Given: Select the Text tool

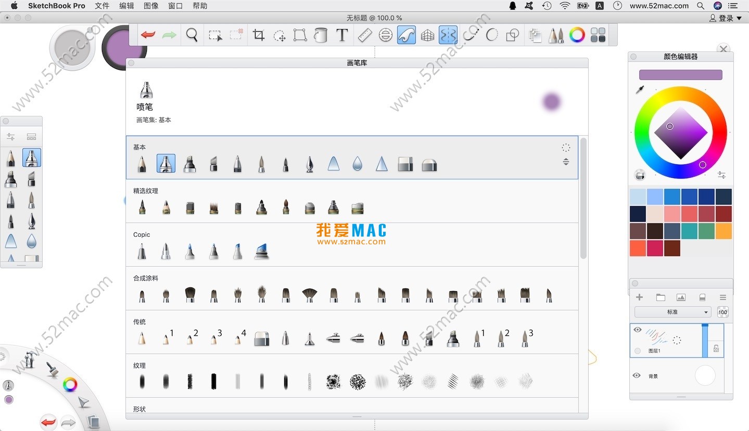Looking at the screenshot, I should point(342,35).
